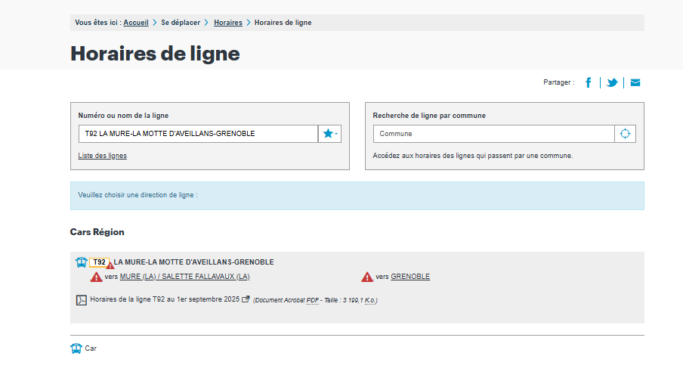Share the page on Twitter
683x384 pixels.
tap(612, 82)
